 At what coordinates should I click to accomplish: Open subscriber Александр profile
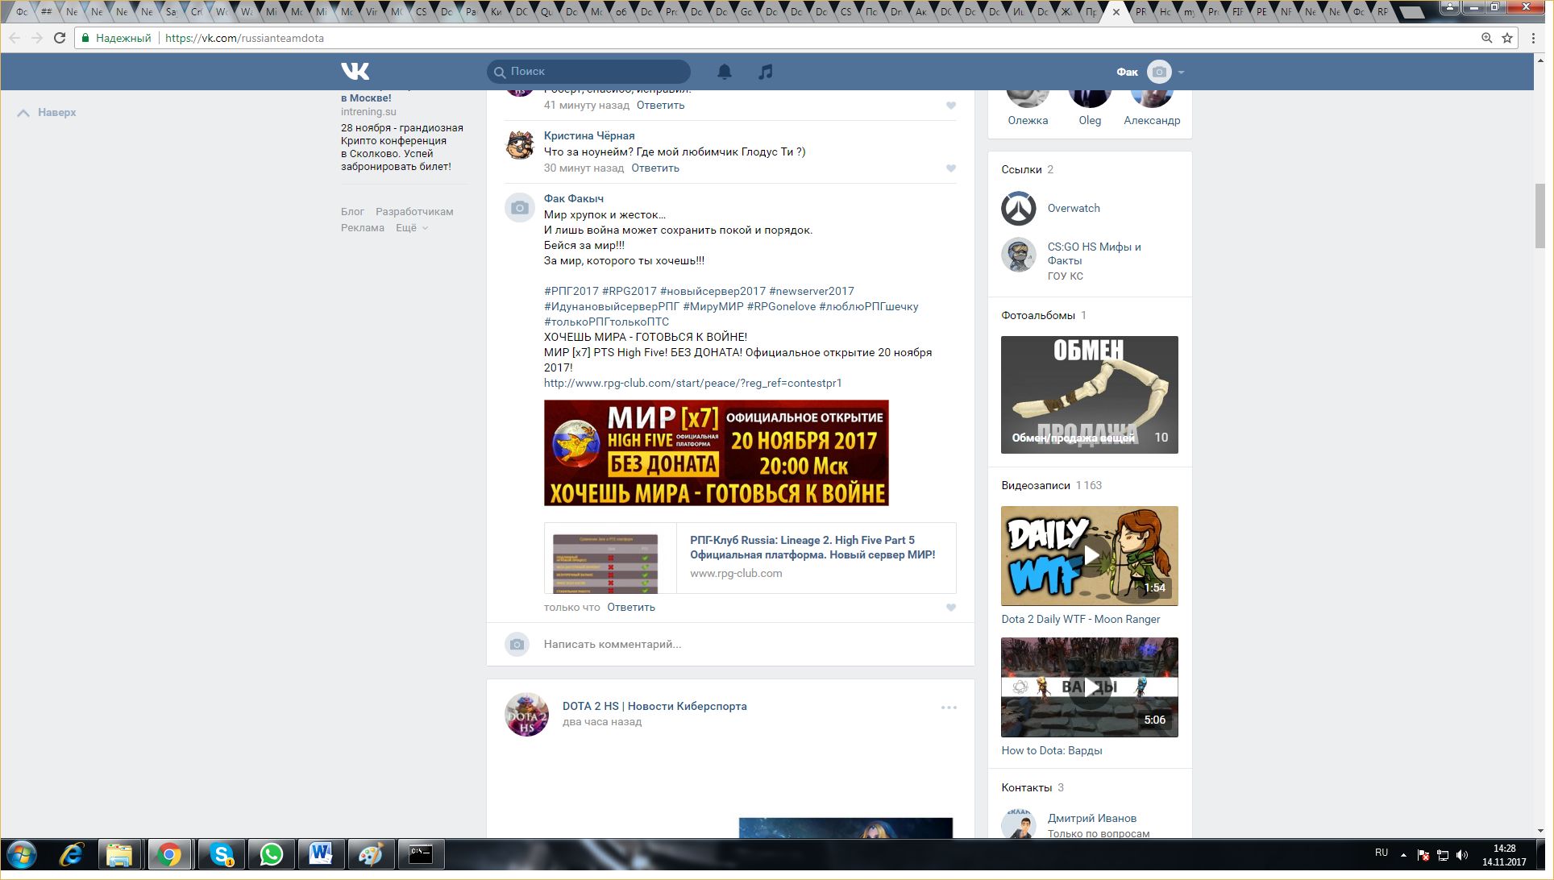1152,121
